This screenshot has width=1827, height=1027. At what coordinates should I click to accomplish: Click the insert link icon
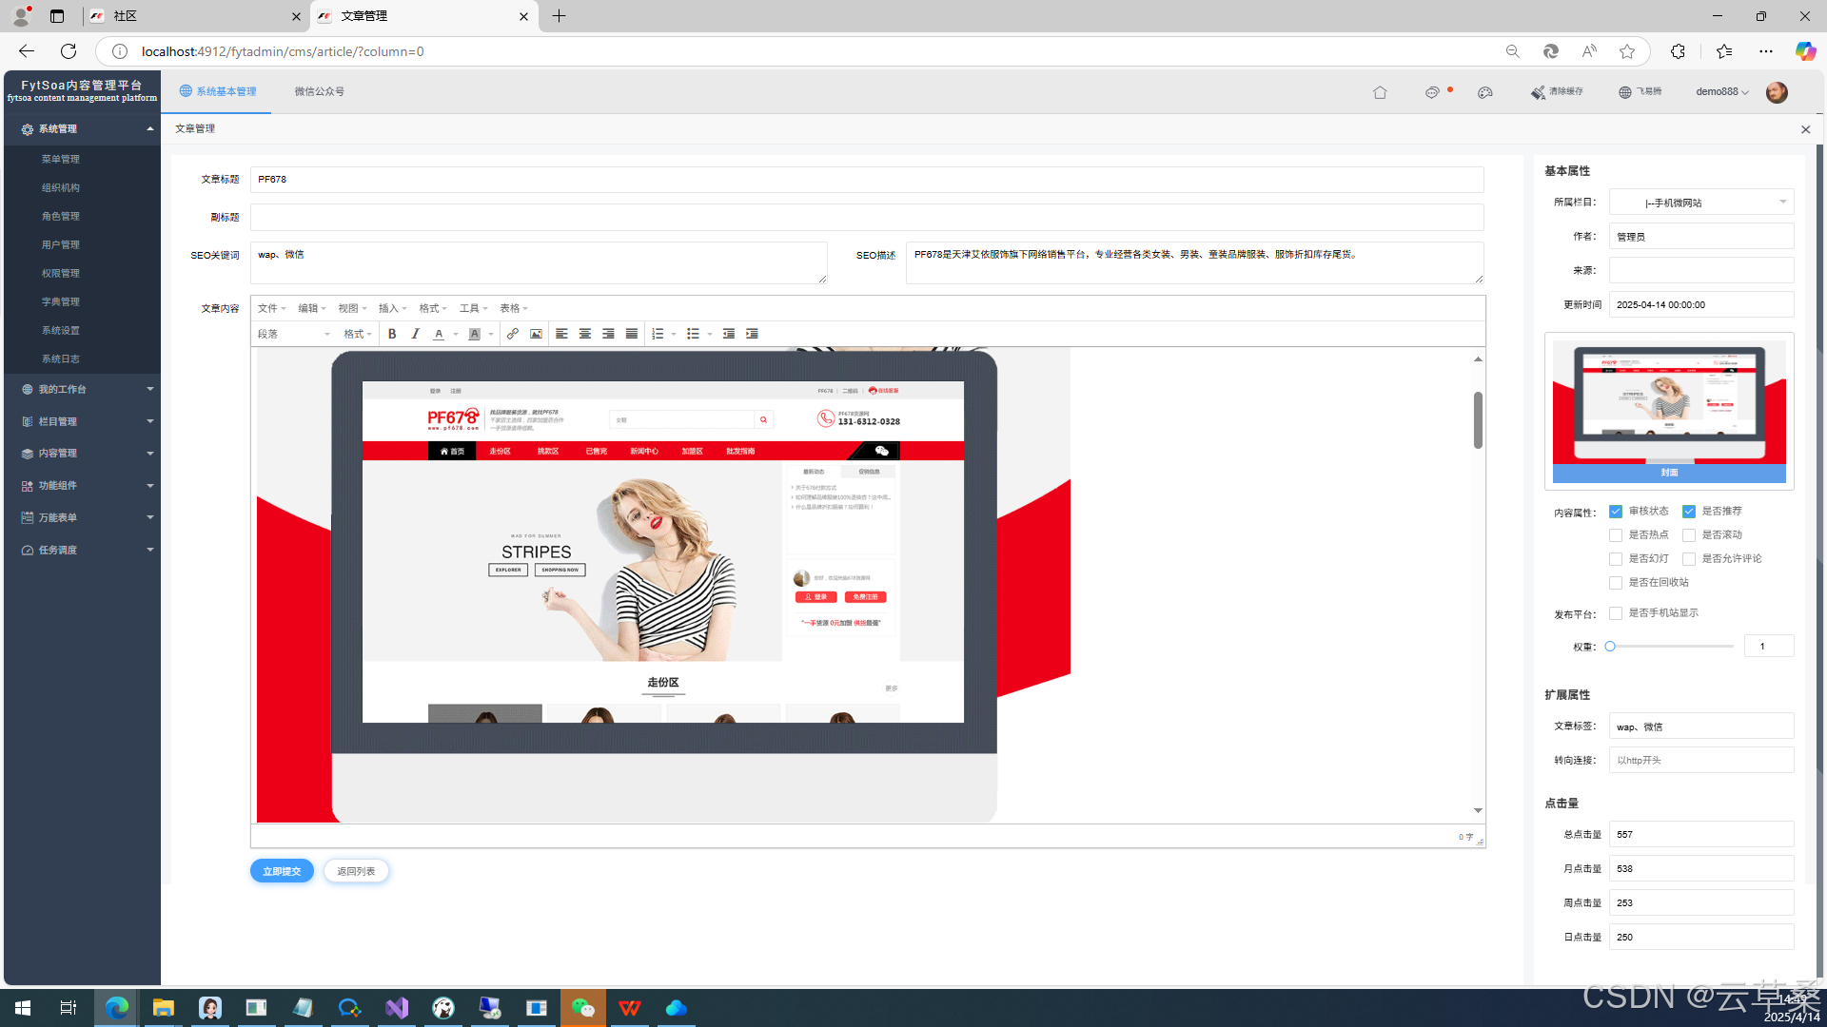(513, 334)
